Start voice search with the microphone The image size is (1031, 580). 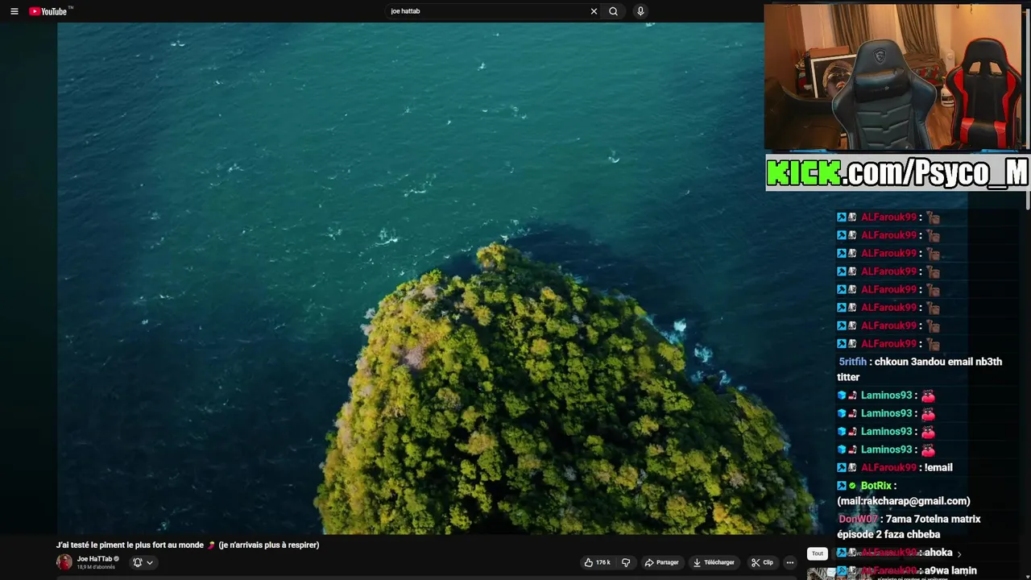pos(640,11)
